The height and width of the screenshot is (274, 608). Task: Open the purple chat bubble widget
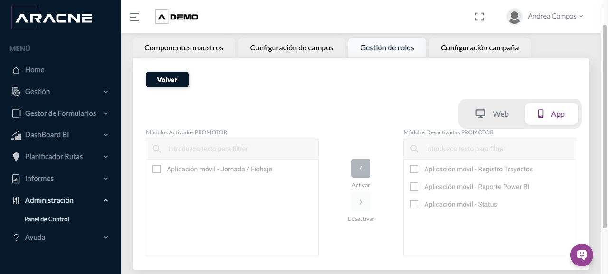click(582, 255)
